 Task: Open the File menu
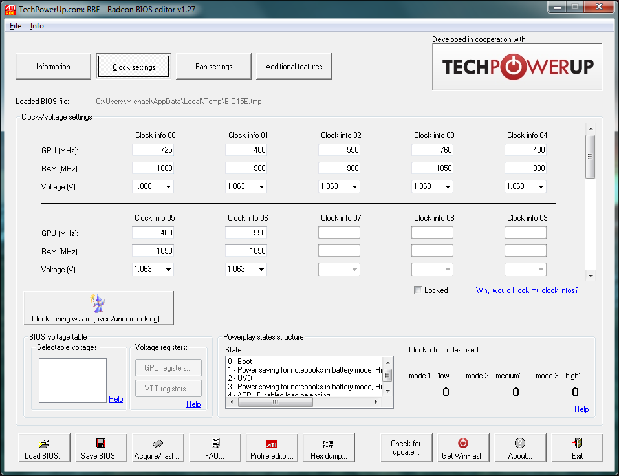16,26
